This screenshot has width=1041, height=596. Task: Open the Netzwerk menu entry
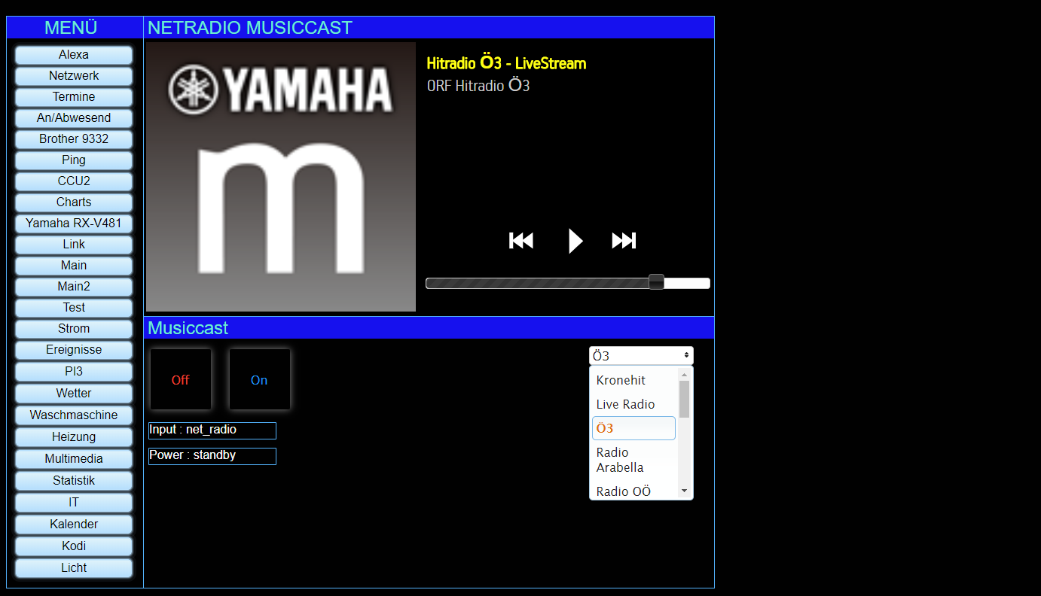tap(74, 76)
